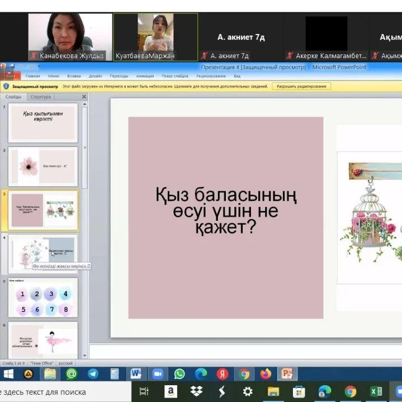The image size is (402, 402).
Task: Select slide 3 thumbnail in slides pane
Action: [x=43, y=210]
